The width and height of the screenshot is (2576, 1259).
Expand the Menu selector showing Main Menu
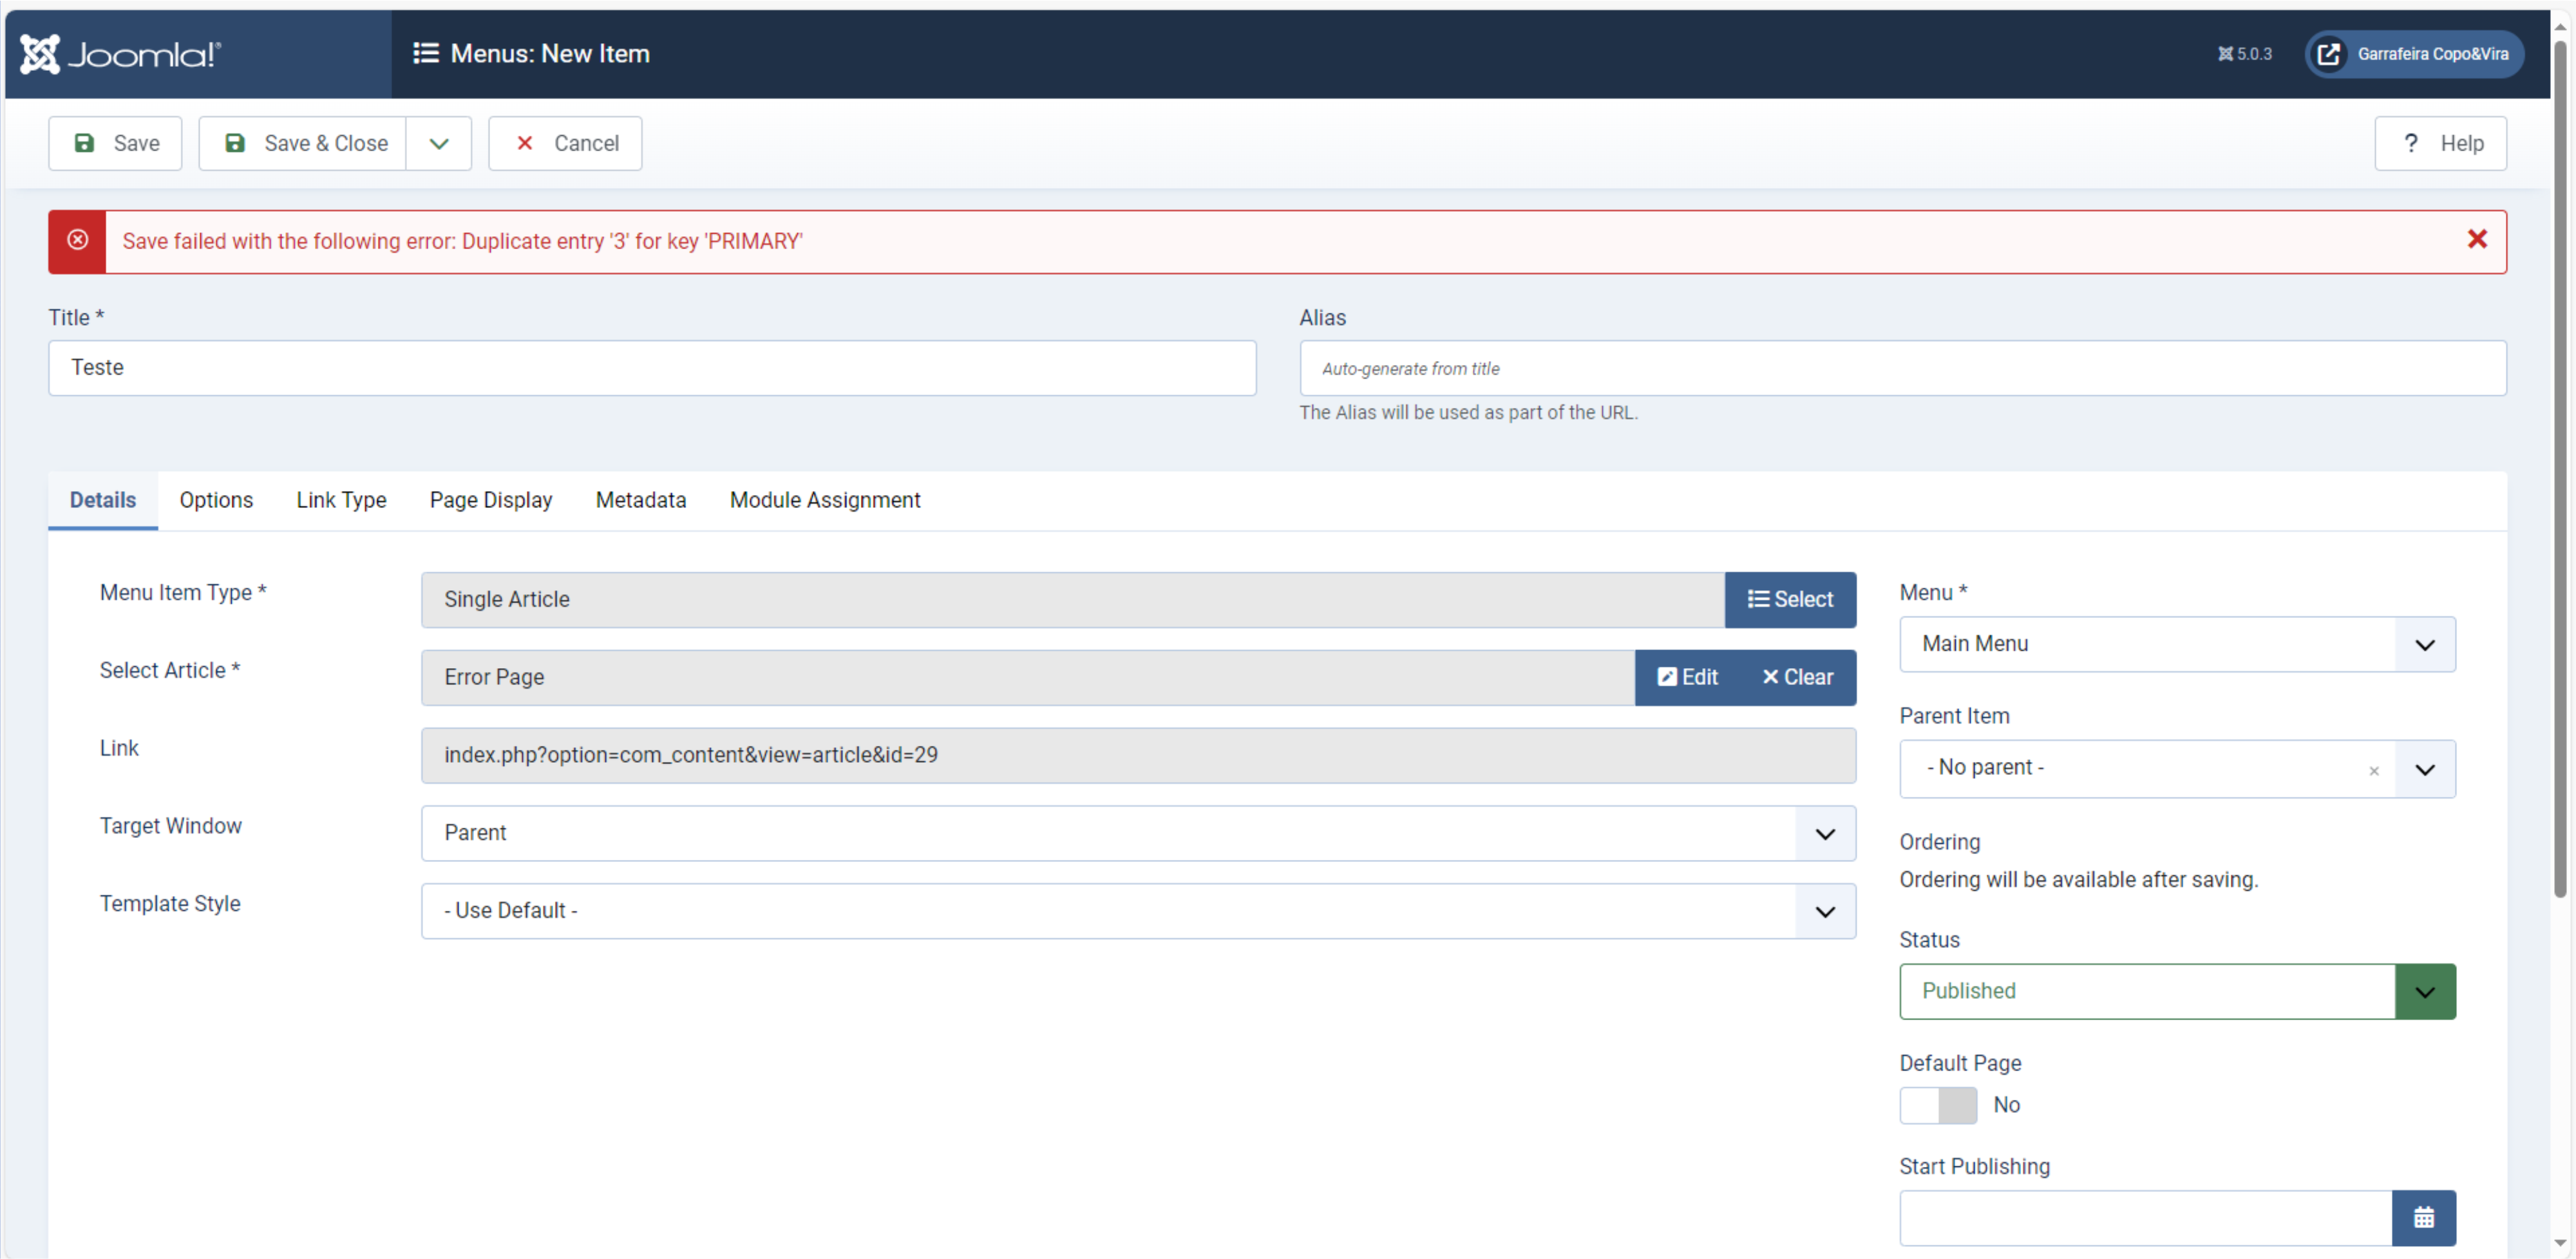pos(2176,644)
